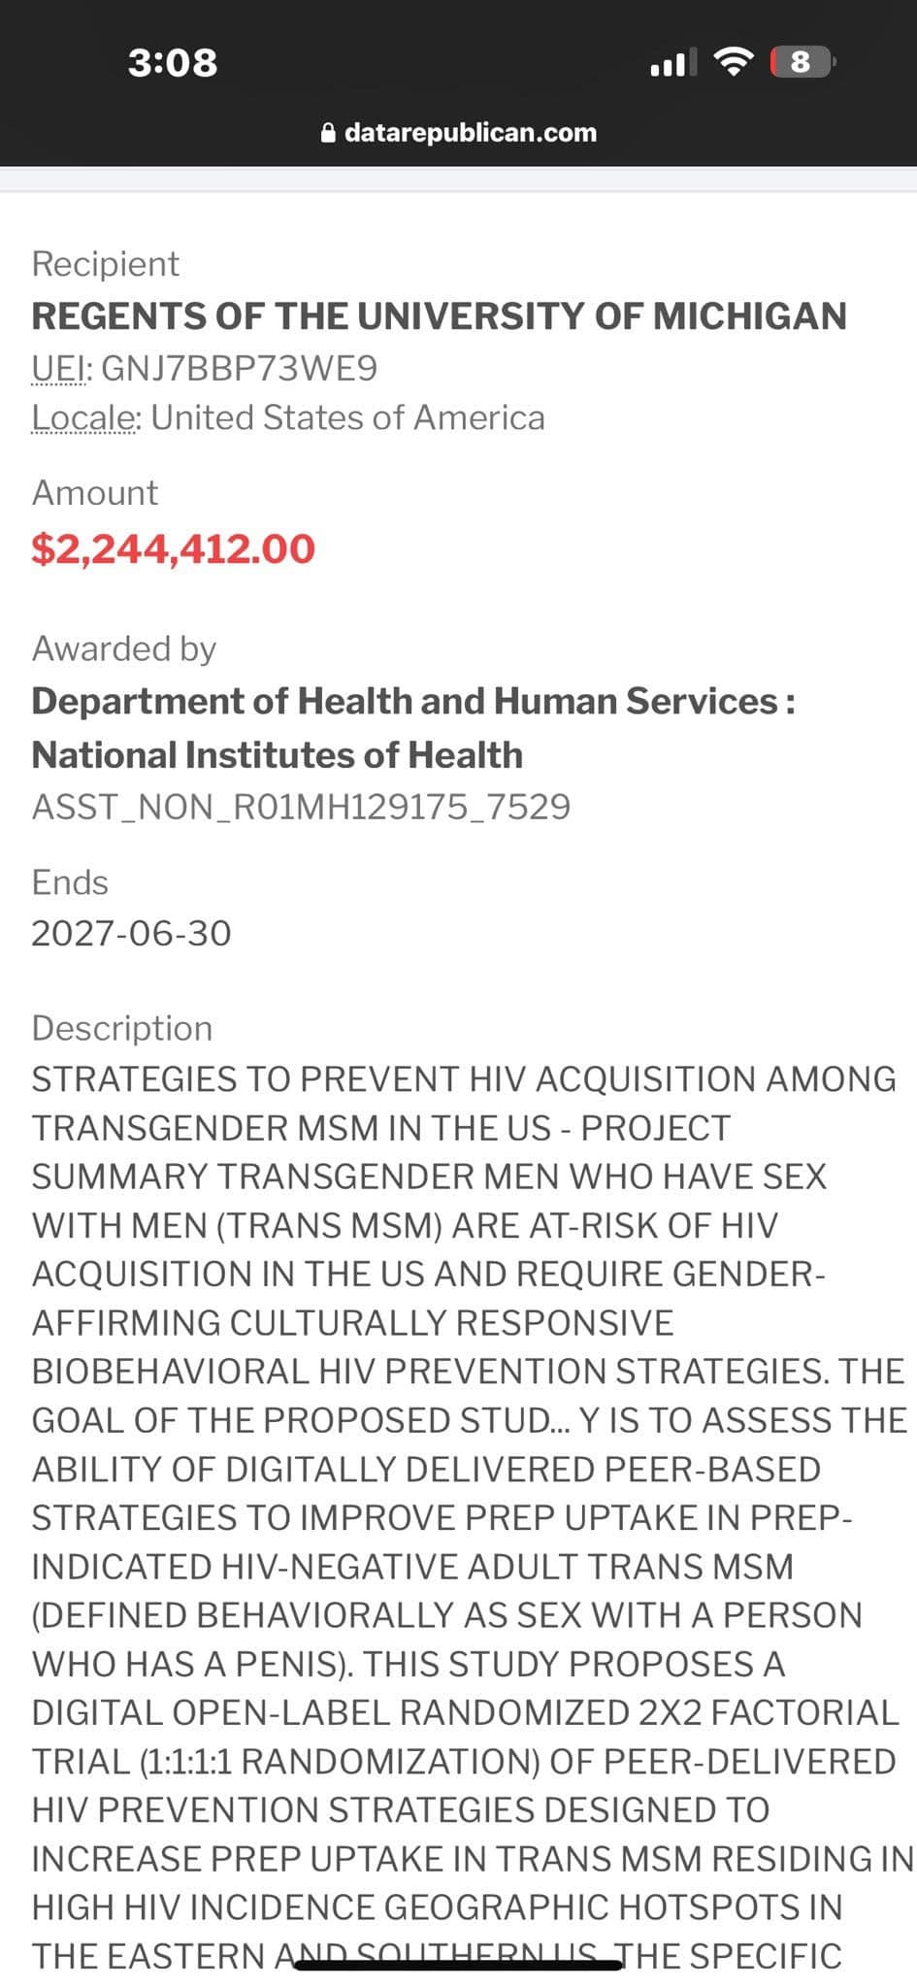Click the United States of America locale value
The height and width of the screenshot is (1988, 917).
(347, 417)
